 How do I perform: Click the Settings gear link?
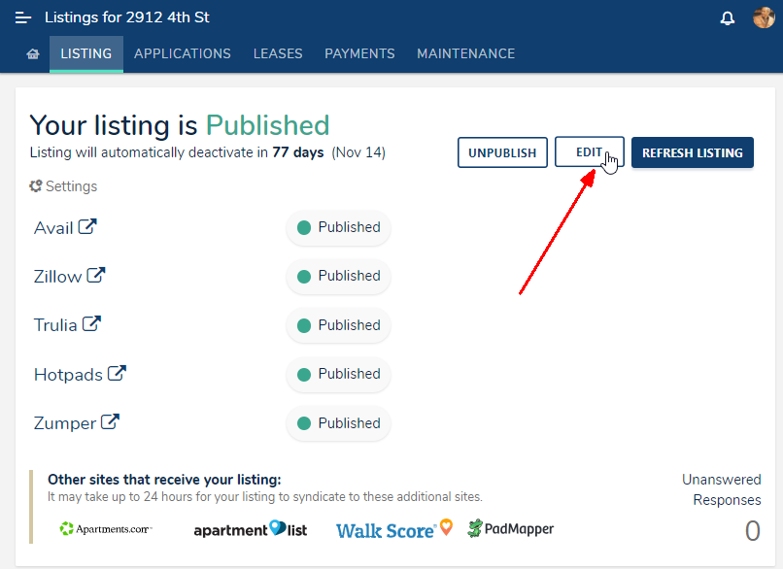coord(64,186)
